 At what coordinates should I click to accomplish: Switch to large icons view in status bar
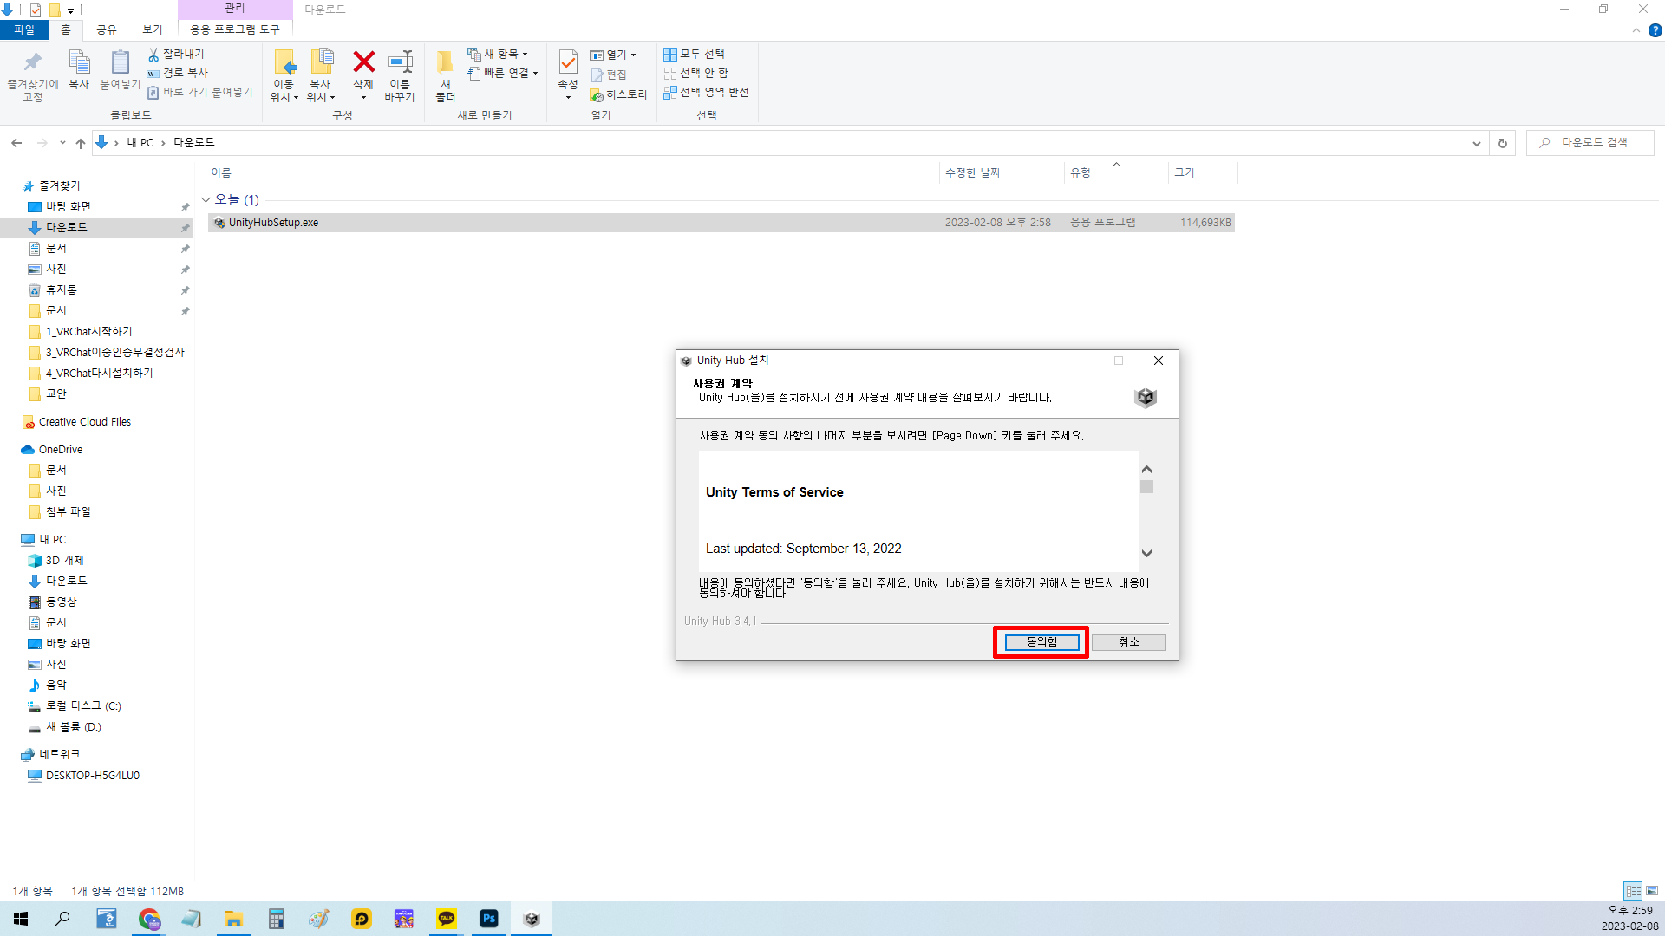tap(1652, 891)
